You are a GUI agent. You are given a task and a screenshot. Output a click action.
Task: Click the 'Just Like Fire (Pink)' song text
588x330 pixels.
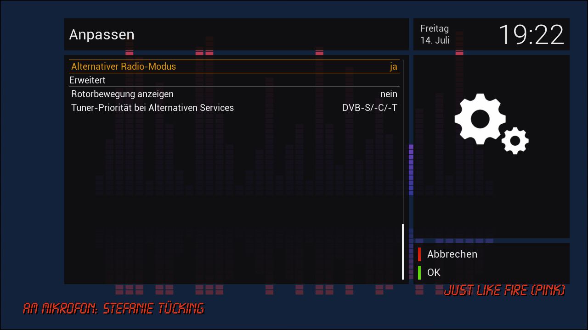[x=504, y=290]
